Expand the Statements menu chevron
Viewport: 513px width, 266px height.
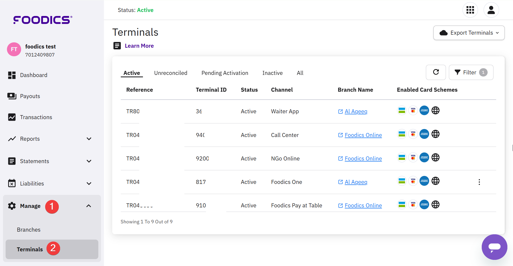coord(89,161)
